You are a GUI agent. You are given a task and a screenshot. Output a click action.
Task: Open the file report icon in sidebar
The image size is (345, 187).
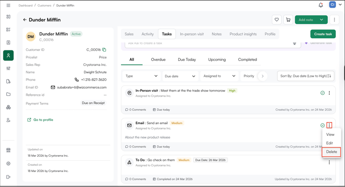click(x=8, y=81)
